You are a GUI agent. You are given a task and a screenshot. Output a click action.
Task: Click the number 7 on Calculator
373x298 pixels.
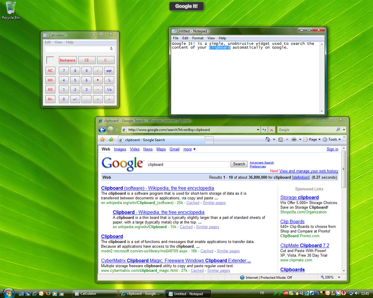63,71
